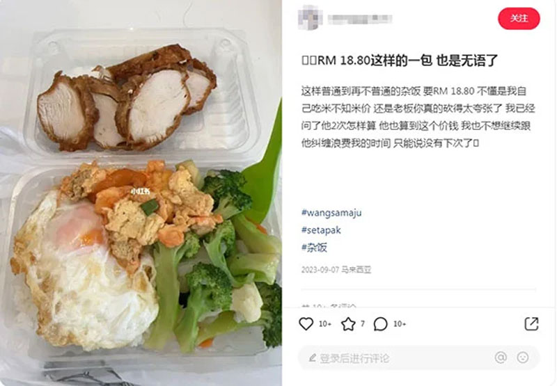Click the pencil icon in the comment field
This screenshot has height=386, width=557.
(x=312, y=358)
